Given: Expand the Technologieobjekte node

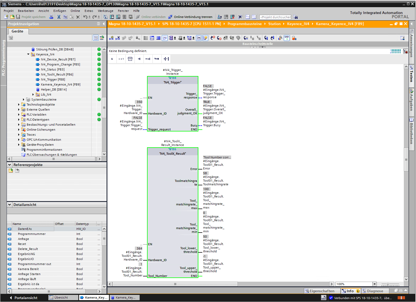Looking at the screenshot, I should click(x=19, y=105).
